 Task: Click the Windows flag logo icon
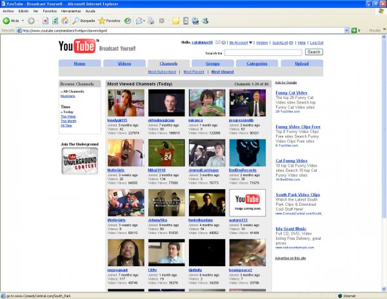(x=382, y=11)
